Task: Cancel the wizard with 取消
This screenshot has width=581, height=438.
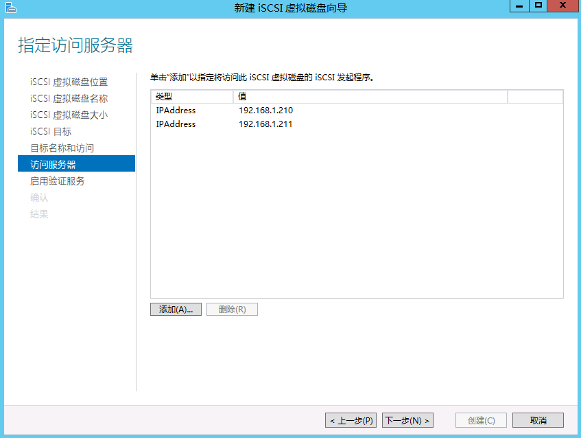Action: click(x=538, y=420)
